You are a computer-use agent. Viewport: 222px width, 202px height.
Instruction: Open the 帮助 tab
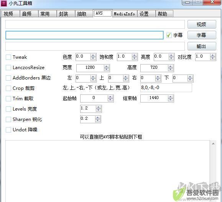[164, 14]
